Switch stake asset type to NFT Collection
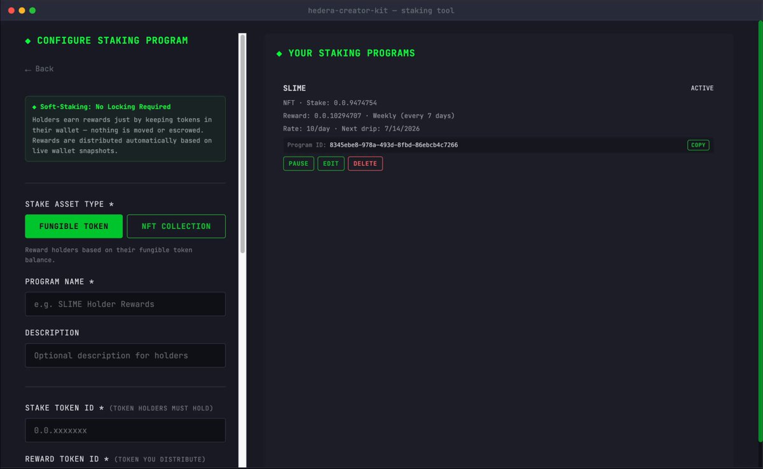The height and width of the screenshot is (469, 763). point(176,226)
